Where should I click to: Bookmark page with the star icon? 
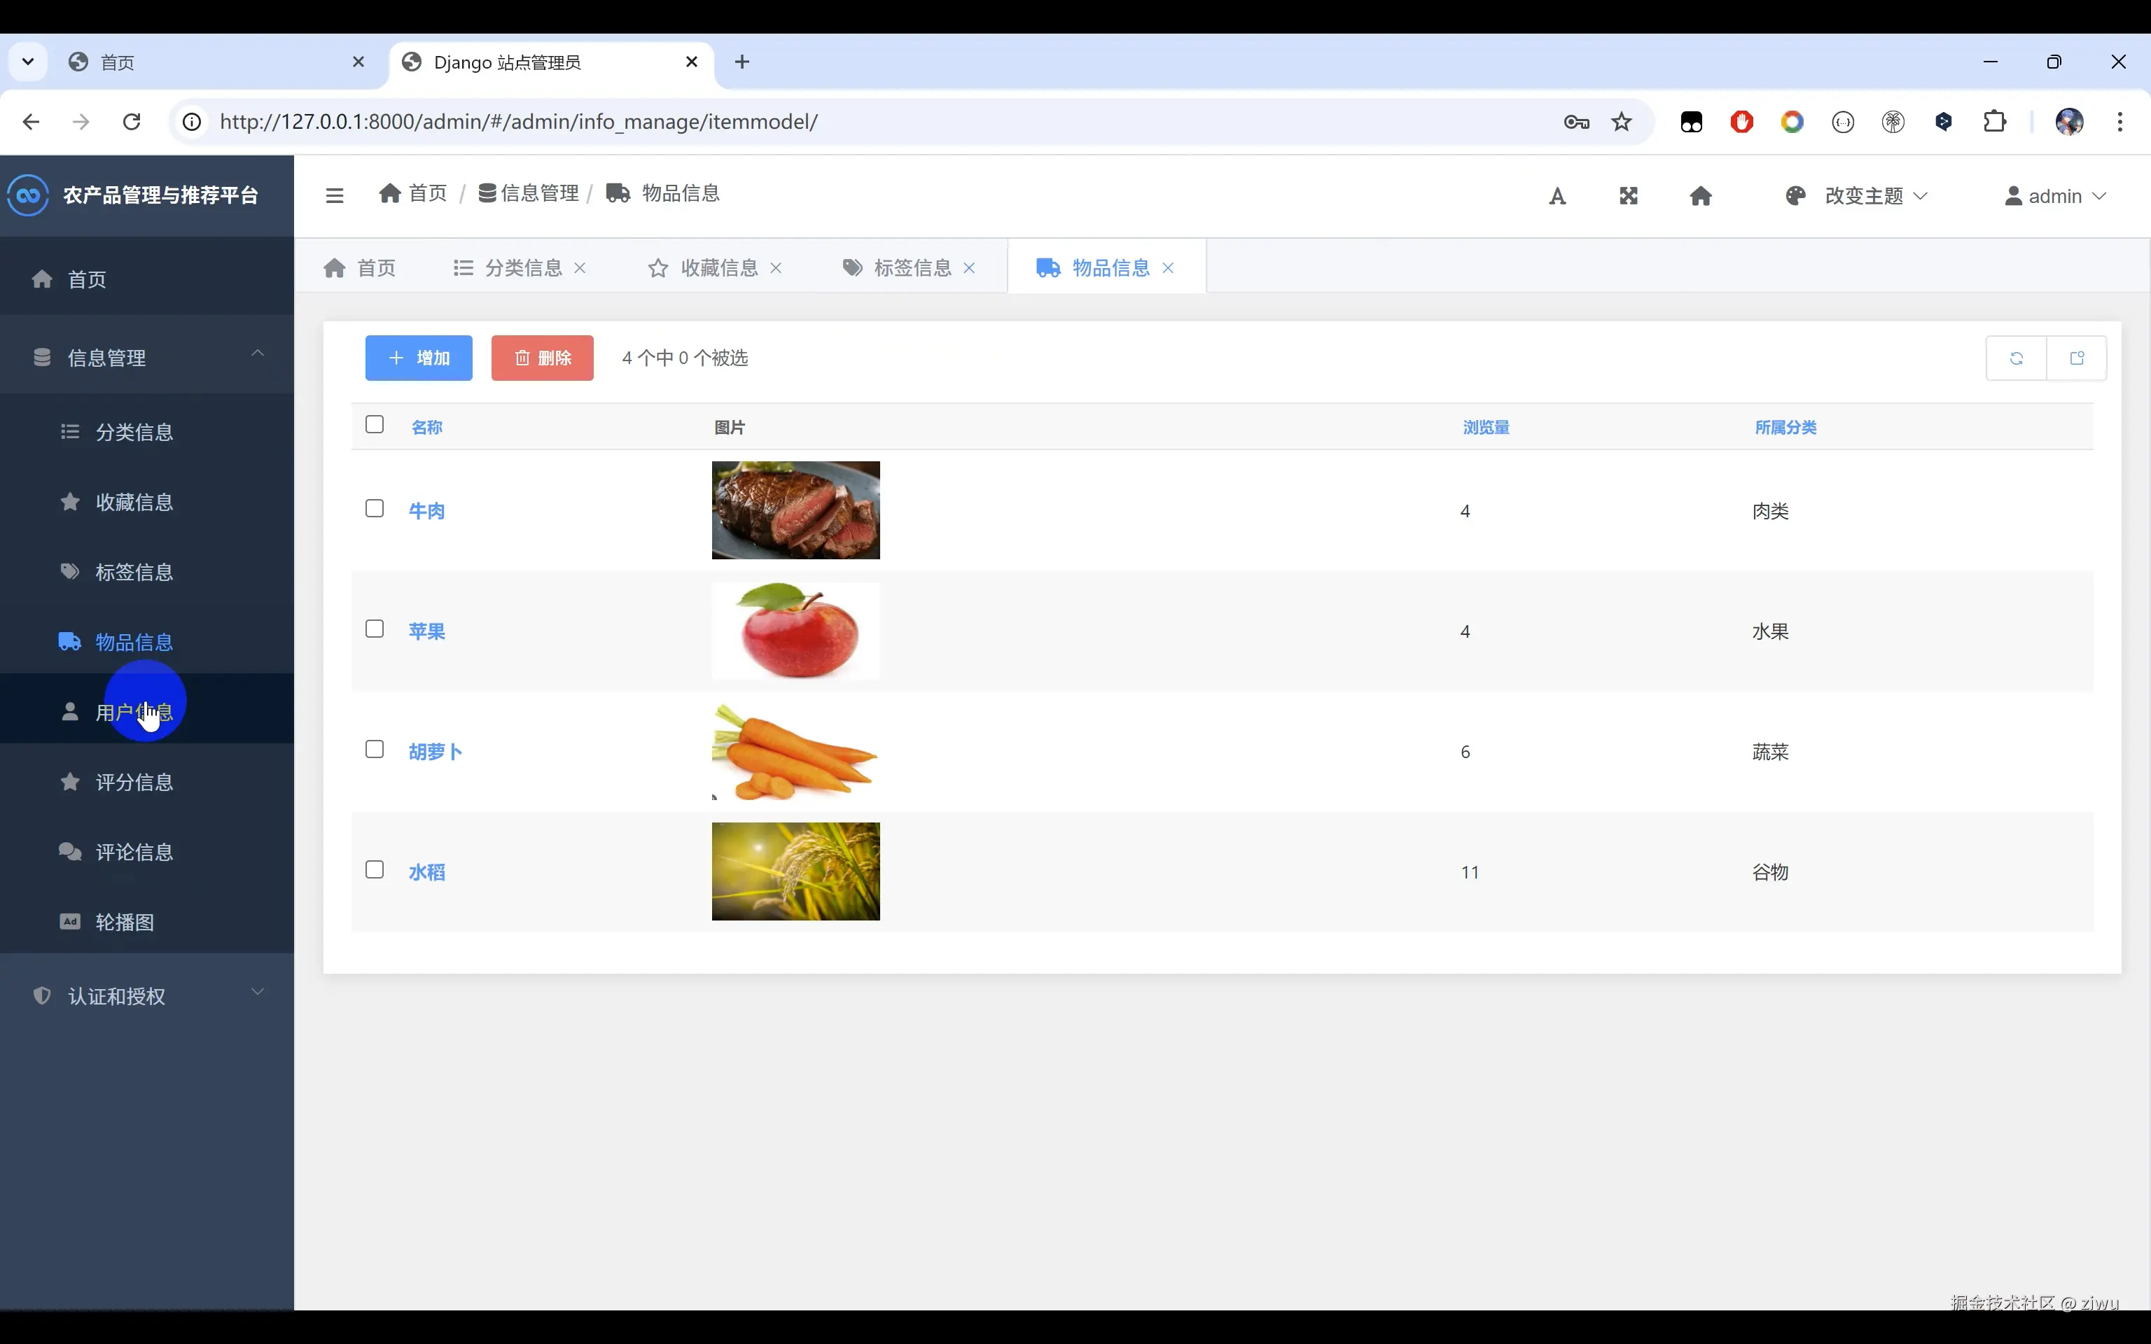point(1621,122)
